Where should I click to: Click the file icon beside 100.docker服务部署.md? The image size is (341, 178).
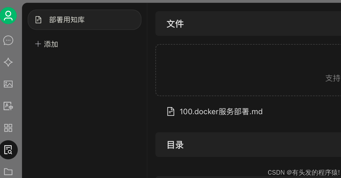click(171, 111)
